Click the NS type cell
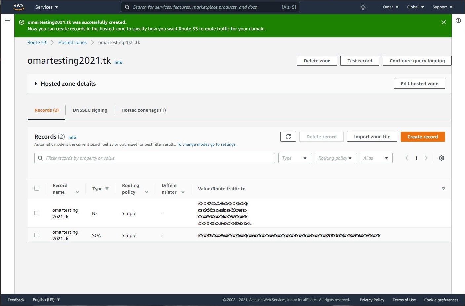Viewport: 465px width, 306px height. click(x=95, y=213)
